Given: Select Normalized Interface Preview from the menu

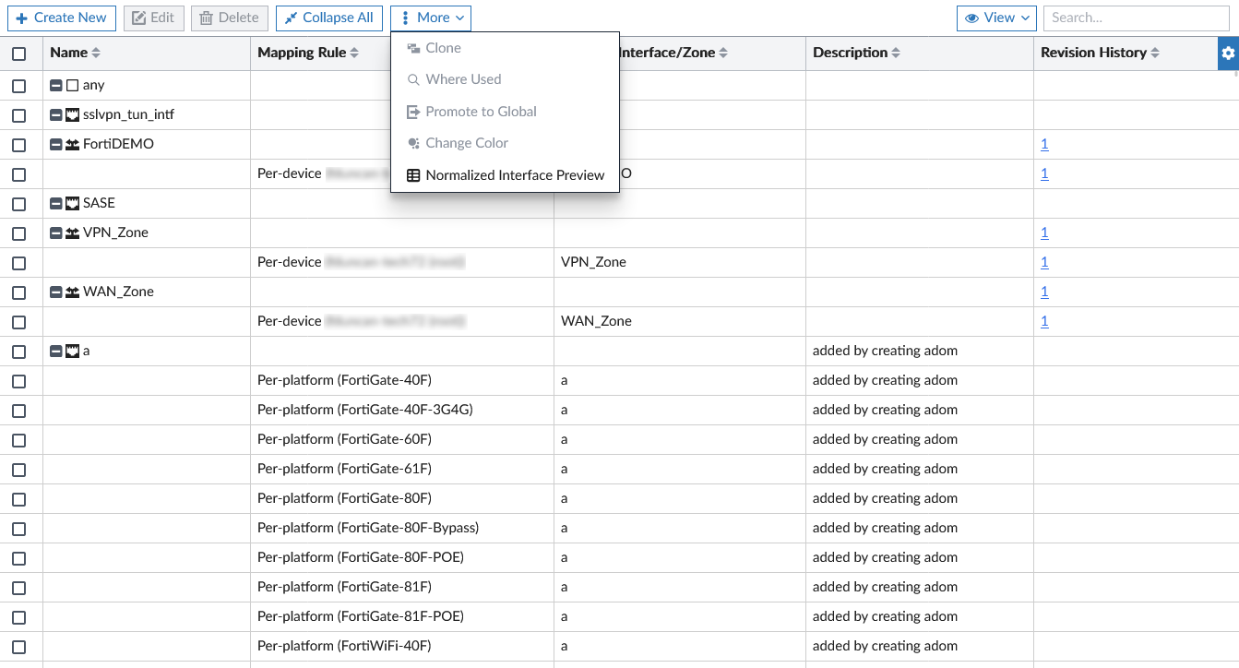Looking at the screenshot, I should pyautogui.click(x=514, y=174).
